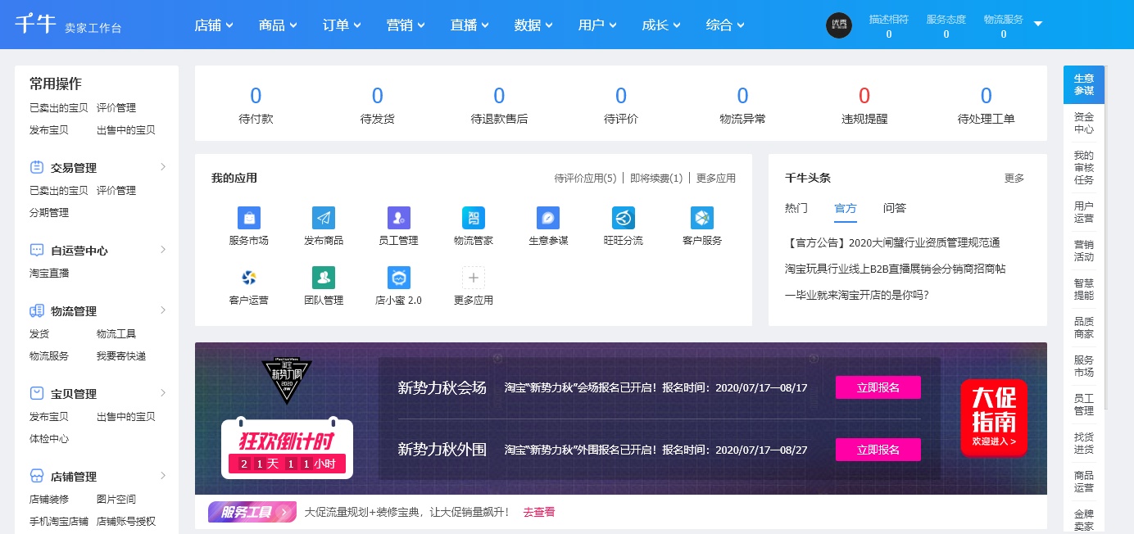Open the 去查看 link next to 服务工具
Screen dimensions: 1134x534
[x=538, y=511]
